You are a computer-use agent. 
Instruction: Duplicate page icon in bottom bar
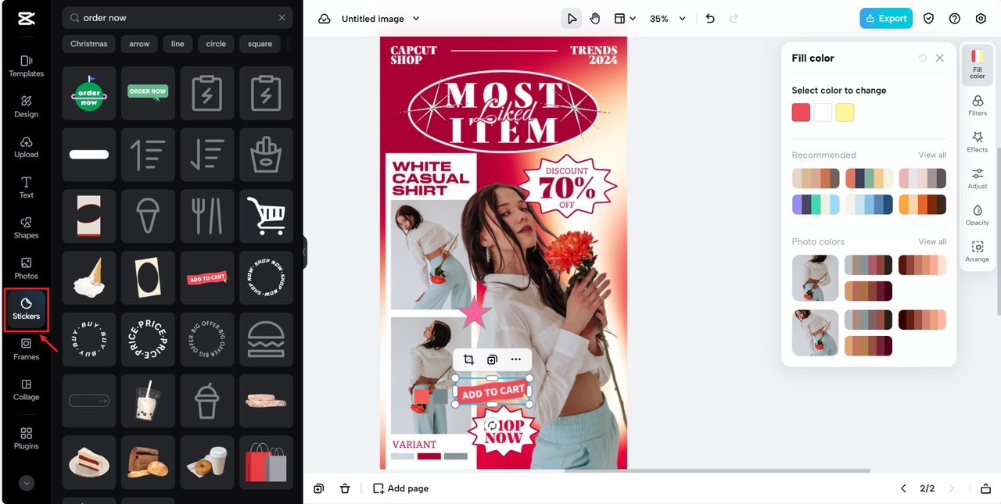pos(319,488)
